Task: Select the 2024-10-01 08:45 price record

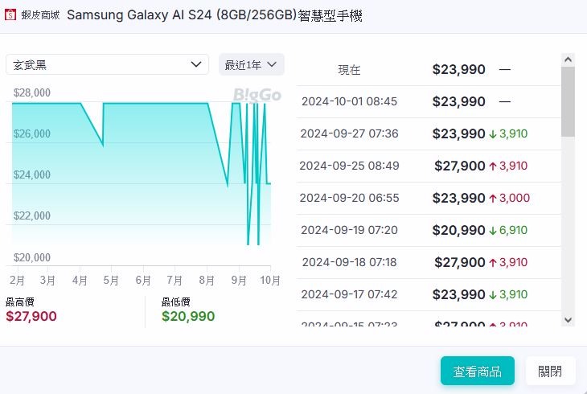Action: point(429,101)
